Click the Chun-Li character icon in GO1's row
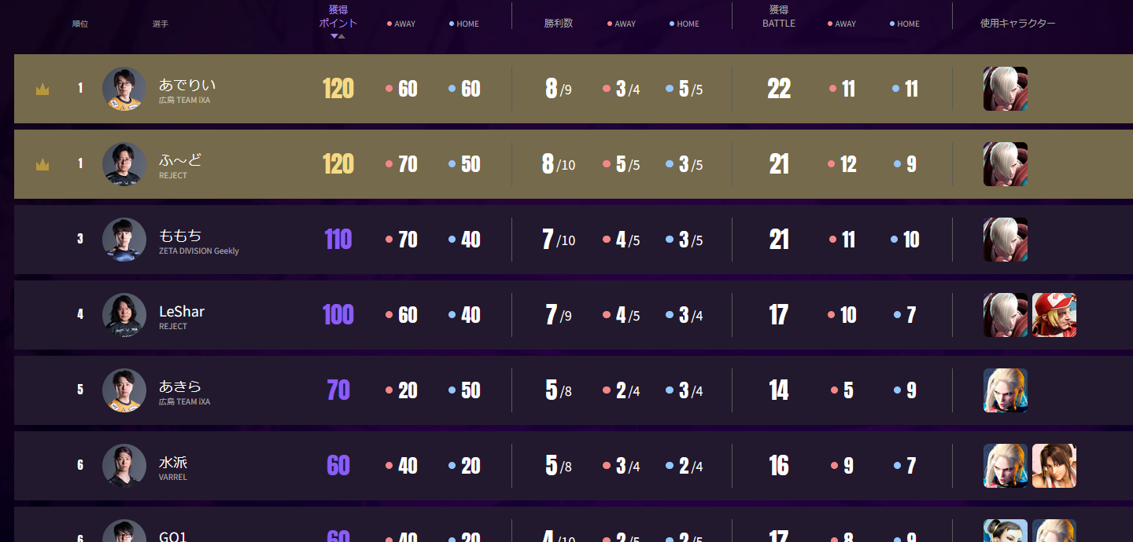 (1005, 531)
